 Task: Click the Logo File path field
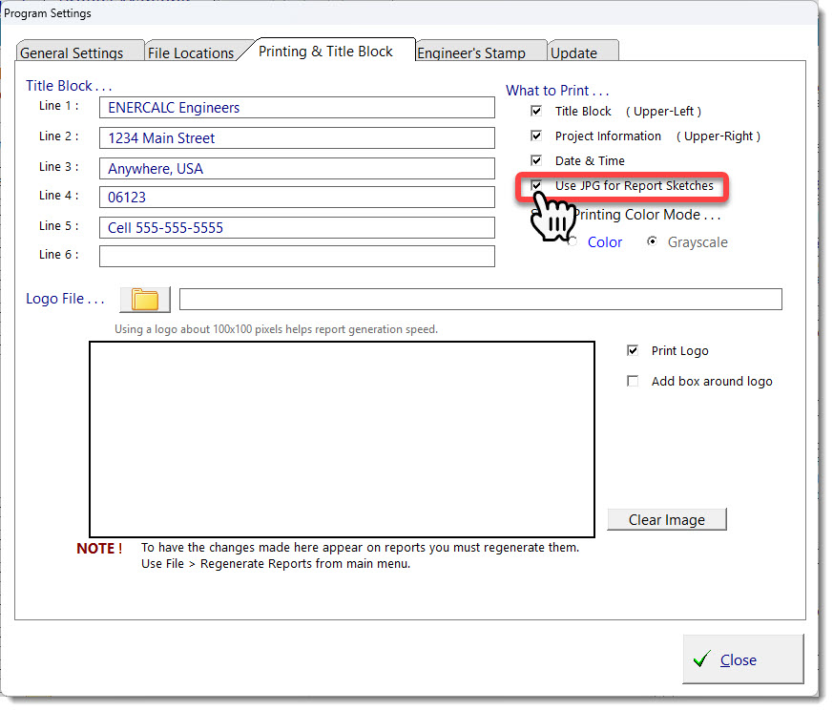tap(480, 300)
